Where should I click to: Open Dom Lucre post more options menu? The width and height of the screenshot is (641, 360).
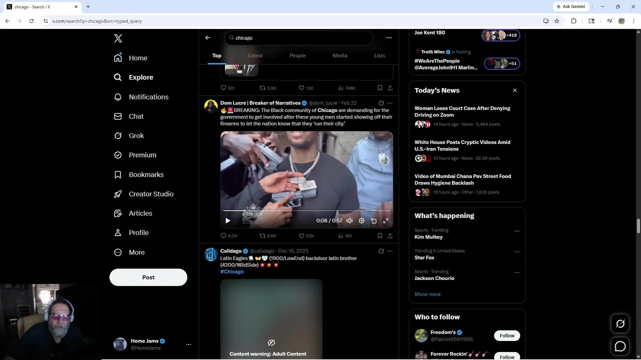[390, 103]
